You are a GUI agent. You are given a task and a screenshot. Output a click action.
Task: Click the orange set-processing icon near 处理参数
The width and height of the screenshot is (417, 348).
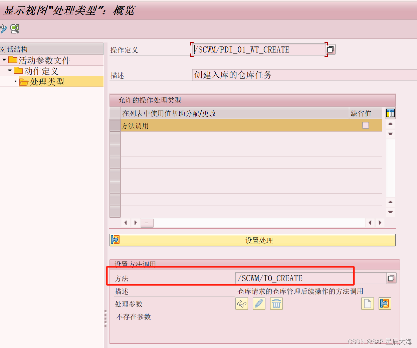pyautogui.click(x=385, y=304)
